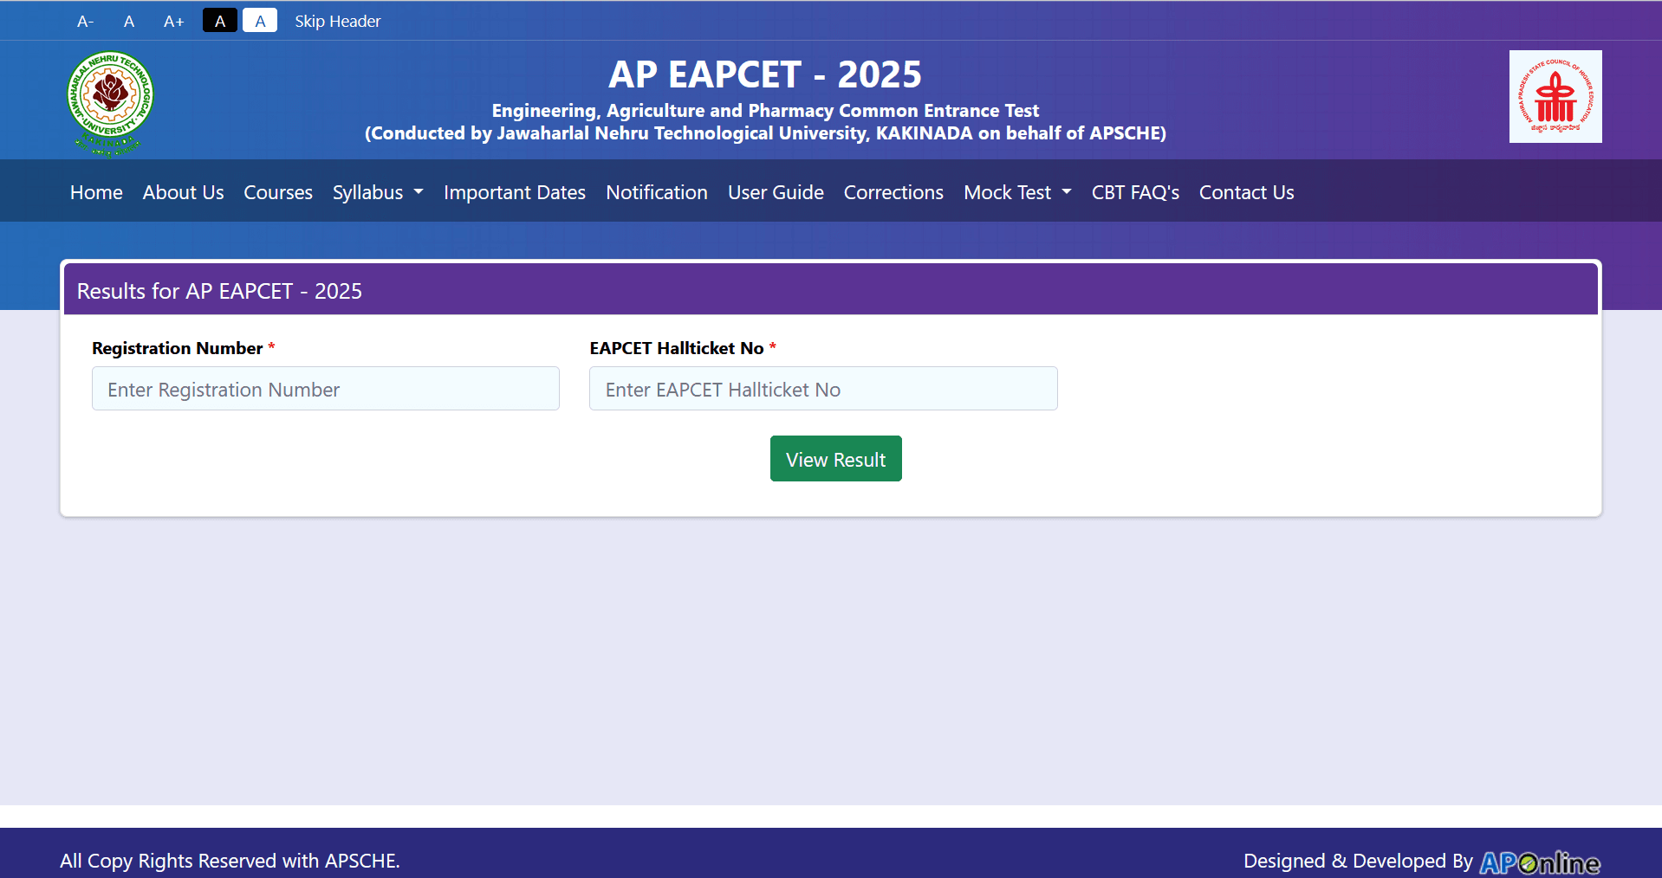Open the Important Dates page

click(x=515, y=192)
